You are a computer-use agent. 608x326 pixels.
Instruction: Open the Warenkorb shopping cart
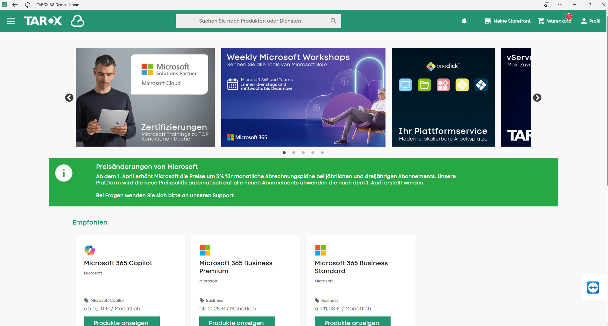coord(555,21)
